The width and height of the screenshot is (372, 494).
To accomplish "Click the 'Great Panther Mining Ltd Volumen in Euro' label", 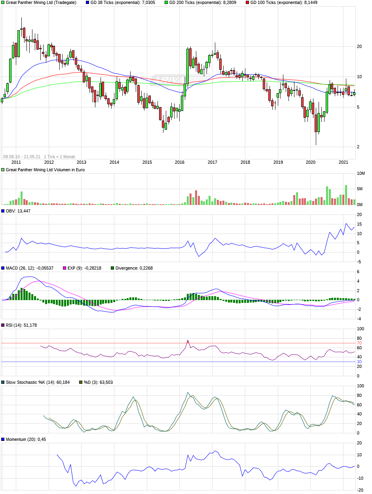I will (45, 170).
